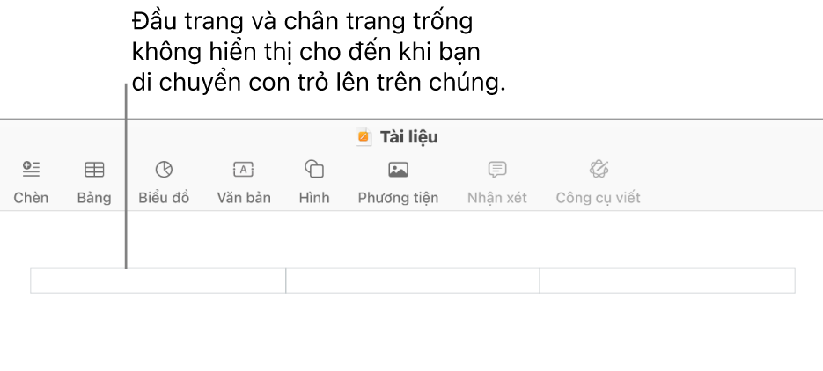Screen dimensions: 823x371
Task: Click the right header field
Action: [666, 280]
